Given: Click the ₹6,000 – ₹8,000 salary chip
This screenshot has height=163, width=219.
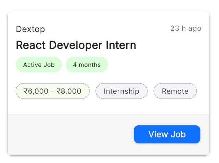Looking at the screenshot, I should 52,91.
